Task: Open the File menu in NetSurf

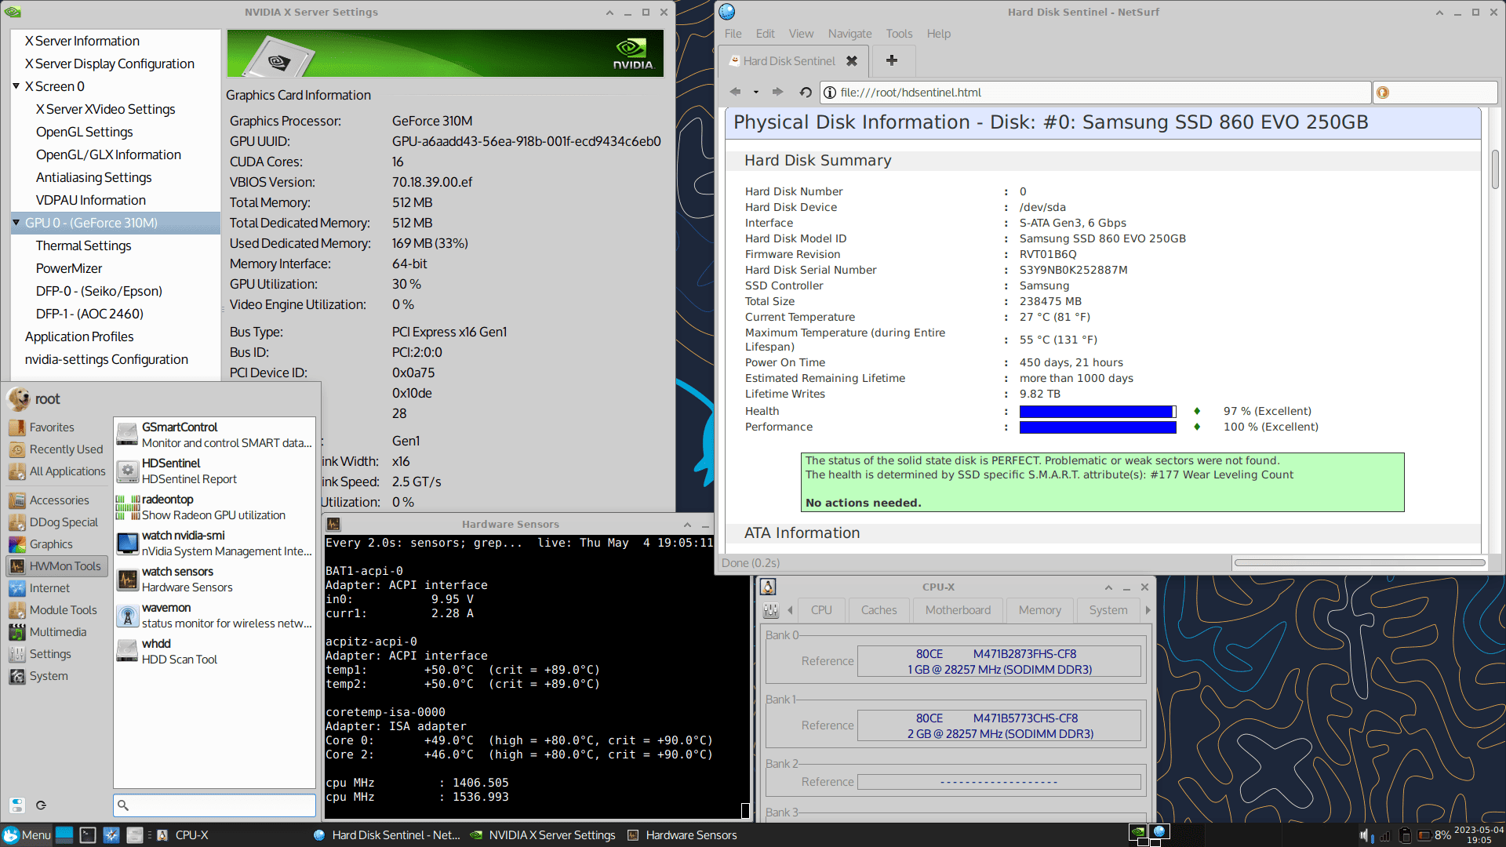Action: tap(733, 34)
